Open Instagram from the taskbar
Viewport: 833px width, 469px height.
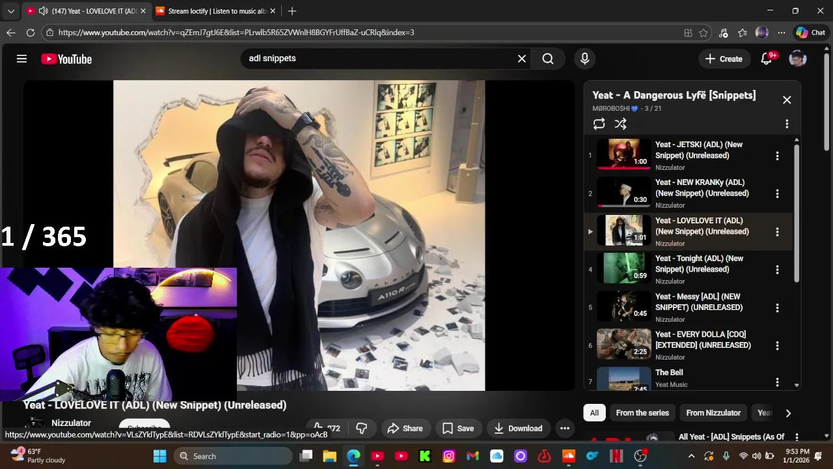pos(449,456)
